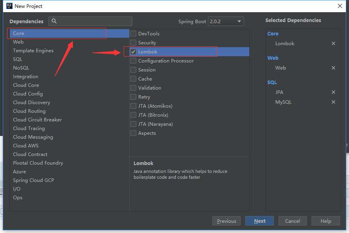Select Cloud Messaging category
Viewport: 349px width, 233px height.
[x=69, y=137]
